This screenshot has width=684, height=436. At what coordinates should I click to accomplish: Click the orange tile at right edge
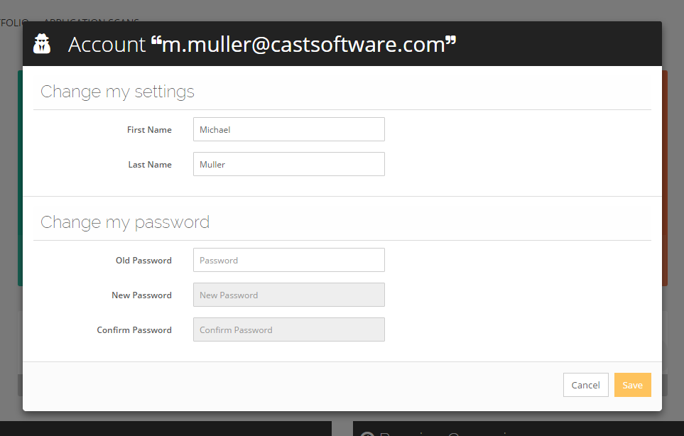665,178
